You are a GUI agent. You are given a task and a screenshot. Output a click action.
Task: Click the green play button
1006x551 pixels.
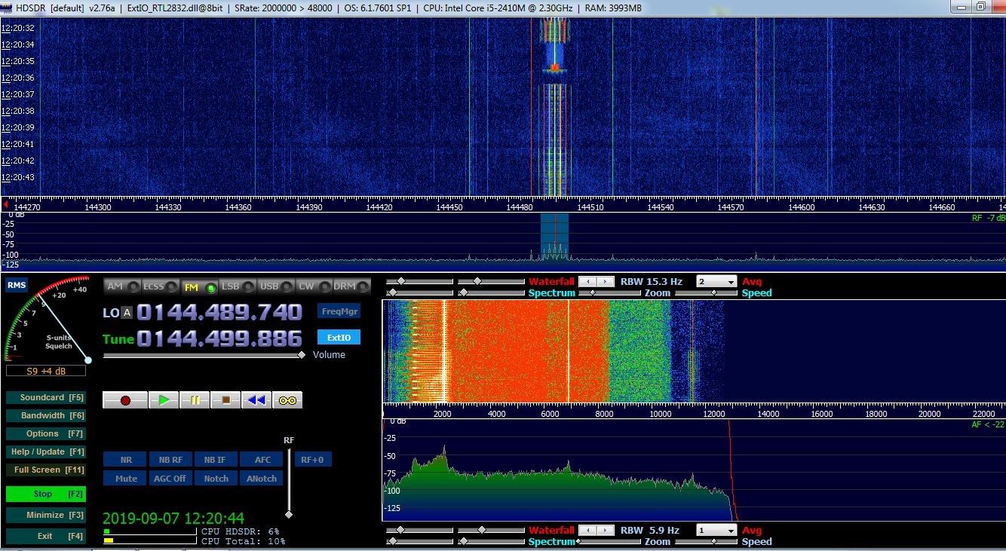164,400
